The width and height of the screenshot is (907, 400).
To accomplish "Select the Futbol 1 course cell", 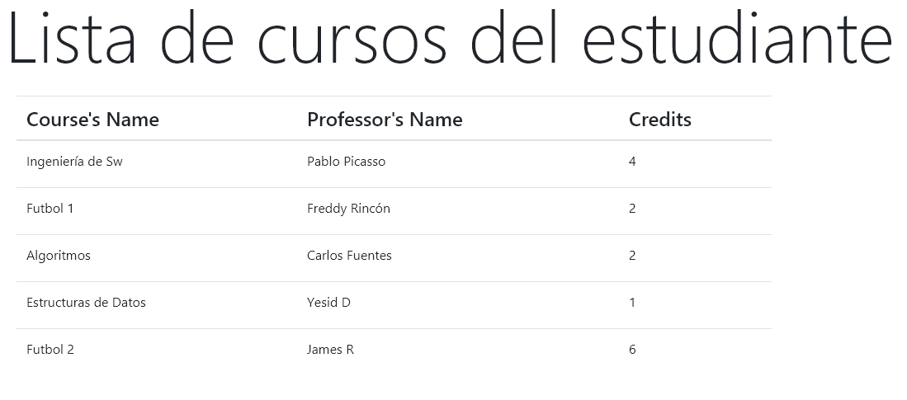I will click(x=50, y=209).
